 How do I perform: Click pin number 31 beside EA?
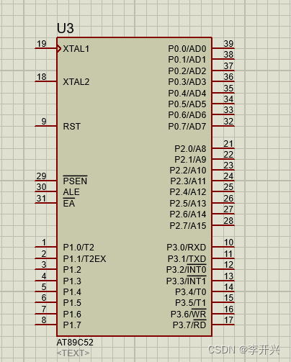(x=41, y=199)
